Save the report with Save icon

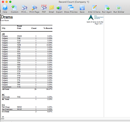pos(82,8)
